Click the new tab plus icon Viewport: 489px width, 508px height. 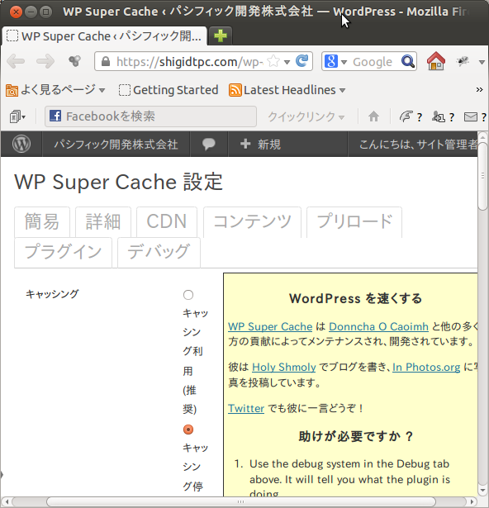(x=221, y=36)
